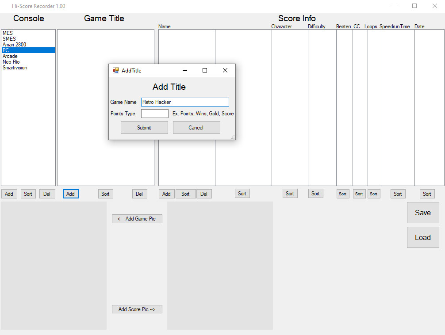Click the Save button
Screen dimensions: 445x335
click(422, 213)
